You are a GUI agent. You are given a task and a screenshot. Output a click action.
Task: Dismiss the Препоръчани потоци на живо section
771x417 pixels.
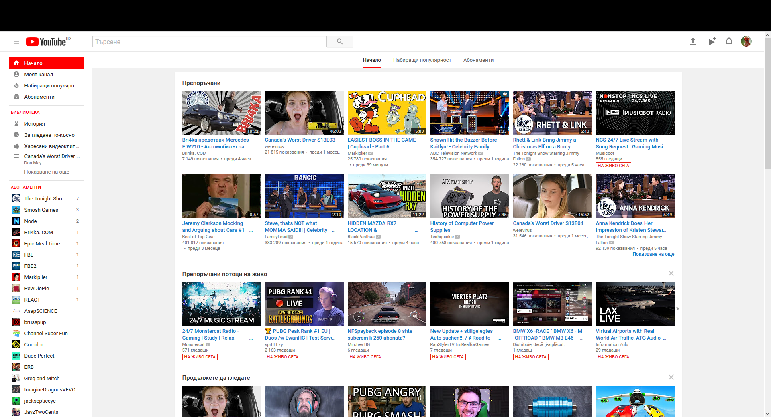click(x=671, y=273)
